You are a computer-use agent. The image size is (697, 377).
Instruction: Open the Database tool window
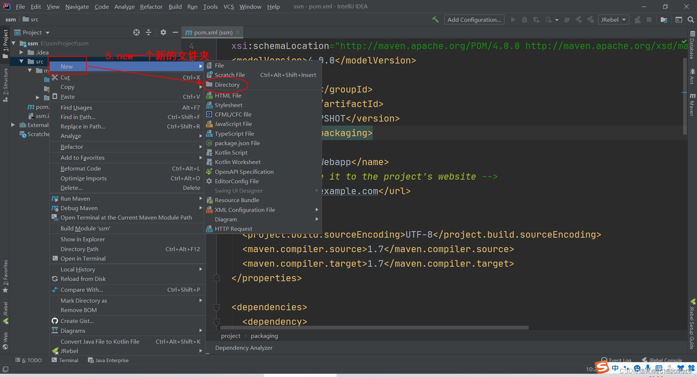[692, 45]
